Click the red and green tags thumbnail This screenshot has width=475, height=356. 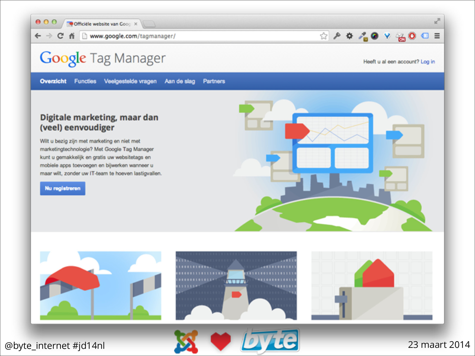[372, 285]
